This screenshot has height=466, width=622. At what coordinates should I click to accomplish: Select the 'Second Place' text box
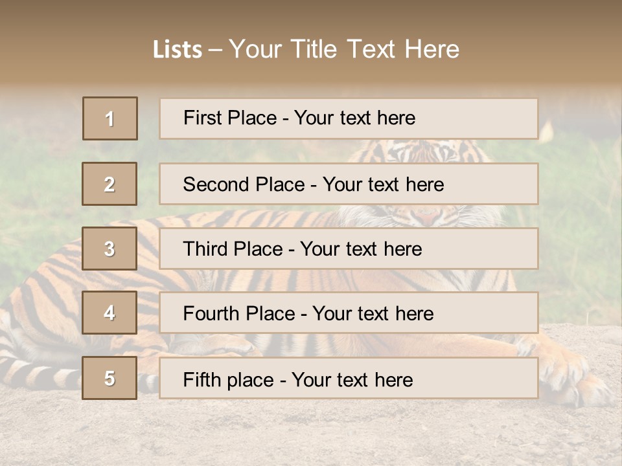(349, 184)
